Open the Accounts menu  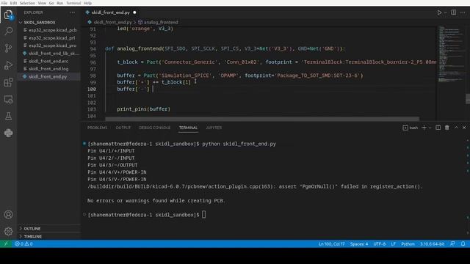pyautogui.click(x=8, y=215)
